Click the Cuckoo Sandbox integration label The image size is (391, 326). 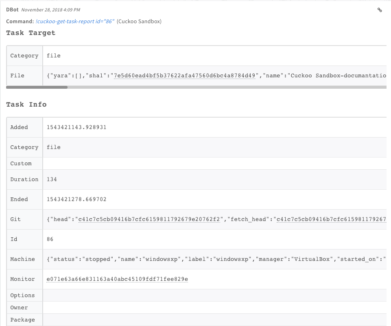tap(139, 22)
